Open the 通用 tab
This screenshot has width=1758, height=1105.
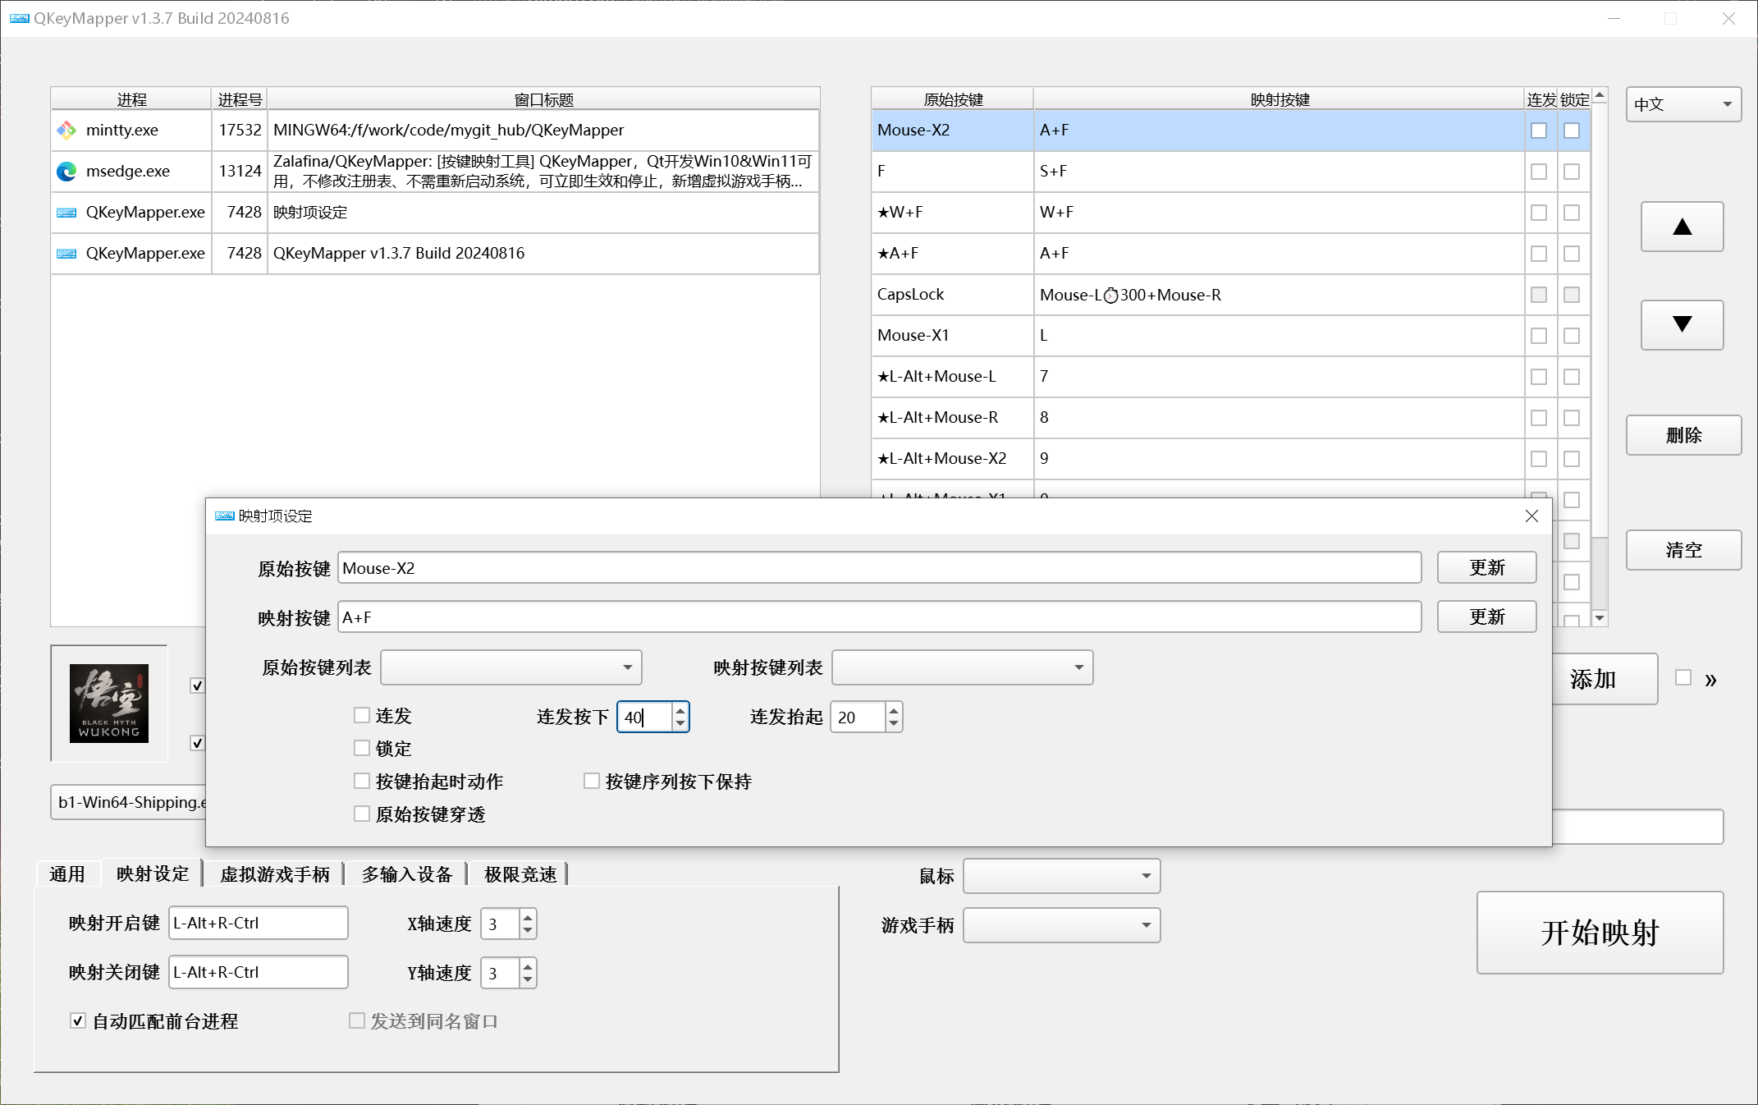(67, 874)
